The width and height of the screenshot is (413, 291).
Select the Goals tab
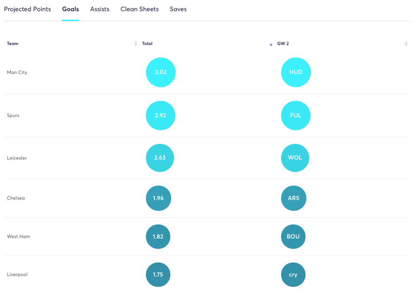(70, 9)
